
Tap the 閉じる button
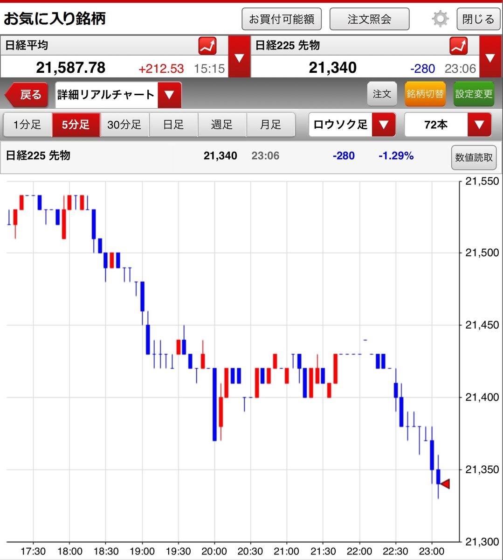478,19
